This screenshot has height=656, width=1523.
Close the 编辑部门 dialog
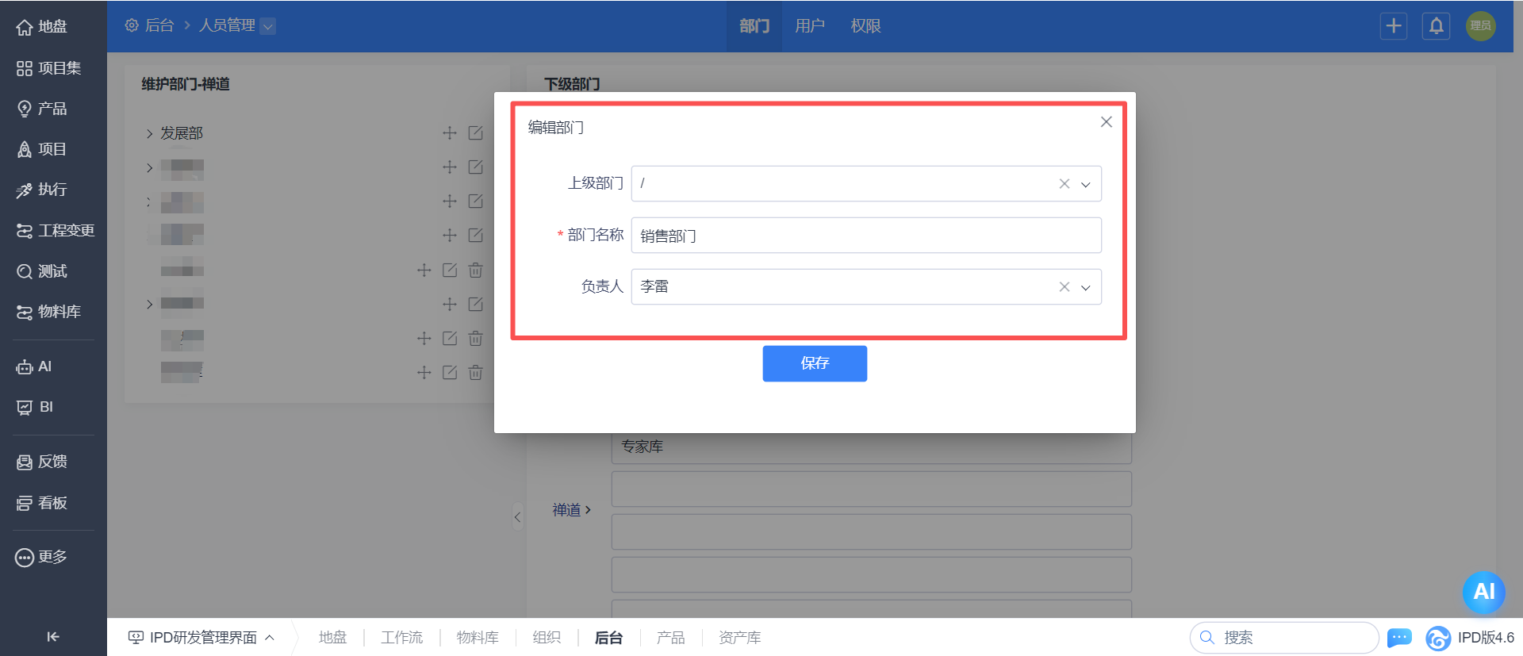click(x=1107, y=122)
